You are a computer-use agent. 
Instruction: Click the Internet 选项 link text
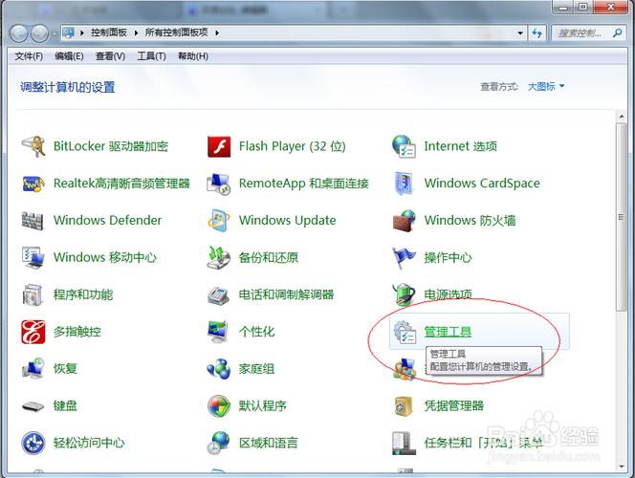(x=460, y=146)
